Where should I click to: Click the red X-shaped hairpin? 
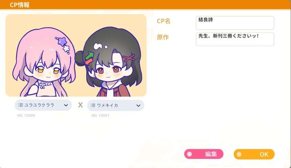coord(129,58)
